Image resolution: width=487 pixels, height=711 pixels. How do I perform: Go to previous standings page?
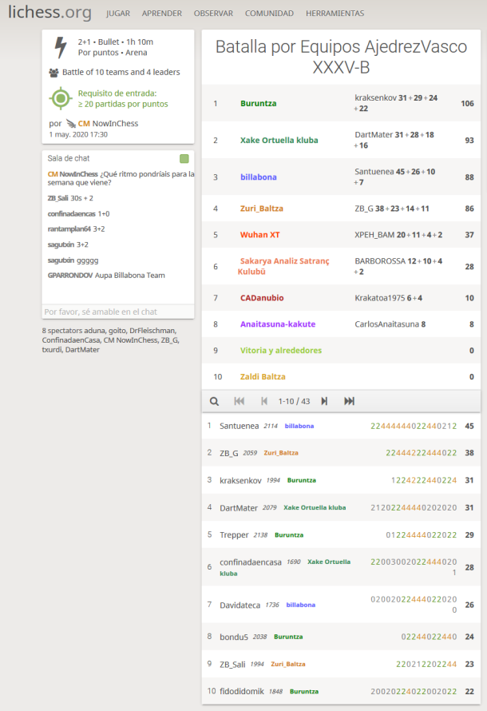(264, 401)
